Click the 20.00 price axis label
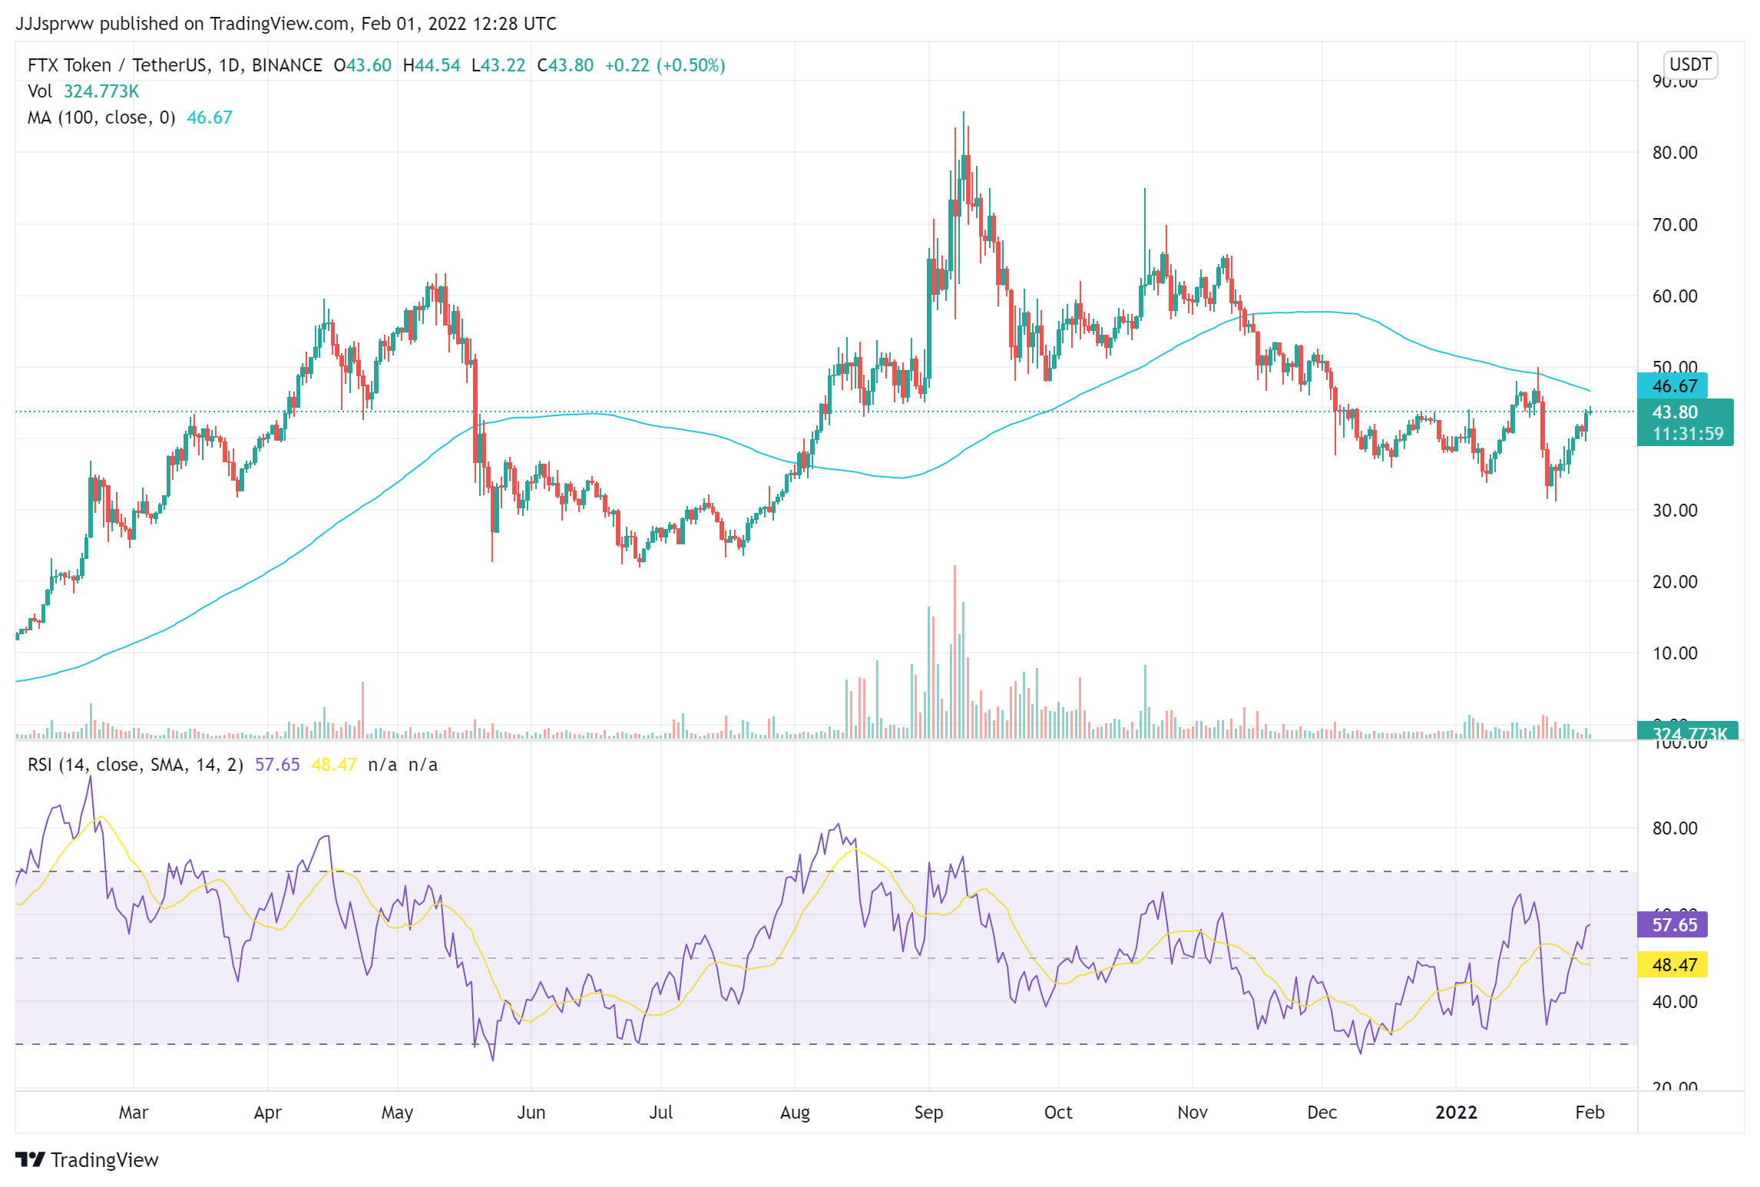 pyautogui.click(x=1675, y=582)
